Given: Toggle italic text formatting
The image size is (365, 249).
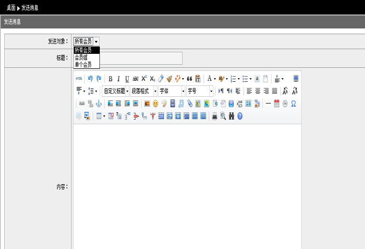Looking at the screenshot, I should [118, 79].
